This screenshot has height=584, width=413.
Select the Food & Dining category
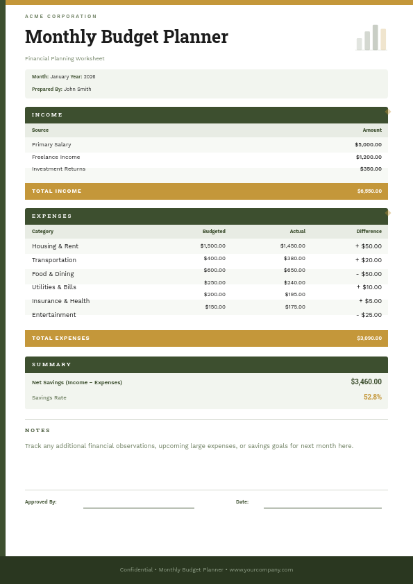tap(53, 274)
